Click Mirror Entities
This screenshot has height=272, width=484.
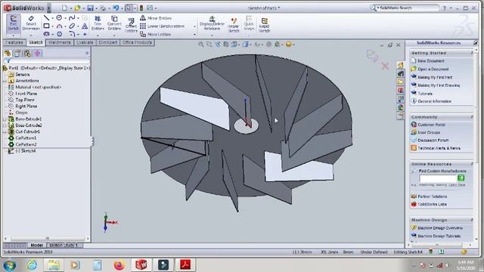[x=156, y=18]
